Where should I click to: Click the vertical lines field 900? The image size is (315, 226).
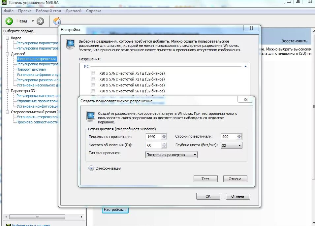[x=228, y=137]
